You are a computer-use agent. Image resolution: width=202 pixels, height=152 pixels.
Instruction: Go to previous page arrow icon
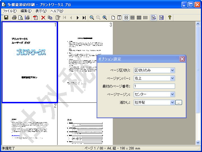[x=71, y=17]
